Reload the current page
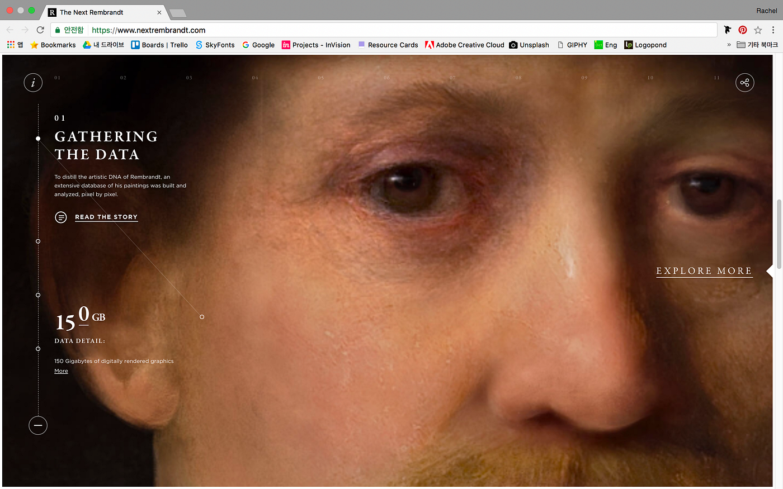This screenshot has height=489, width=783. tap(39, 30)
